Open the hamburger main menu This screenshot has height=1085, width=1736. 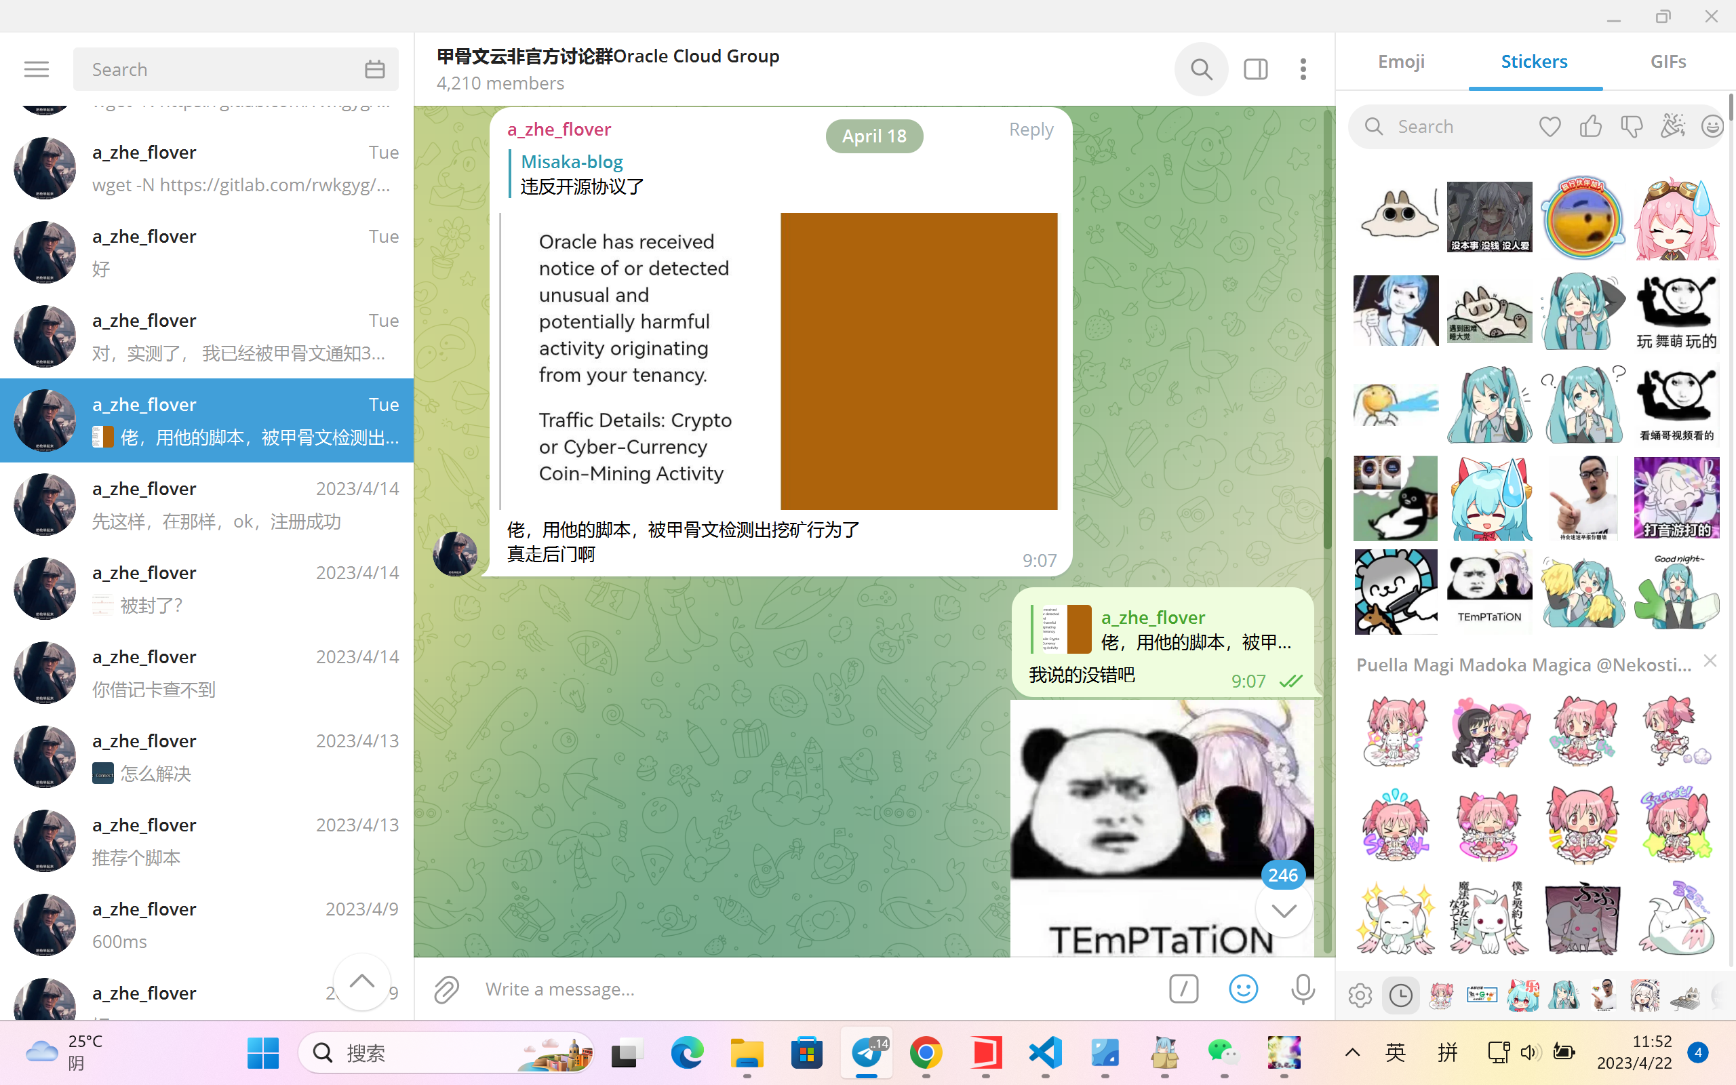(x=36, y=69)
